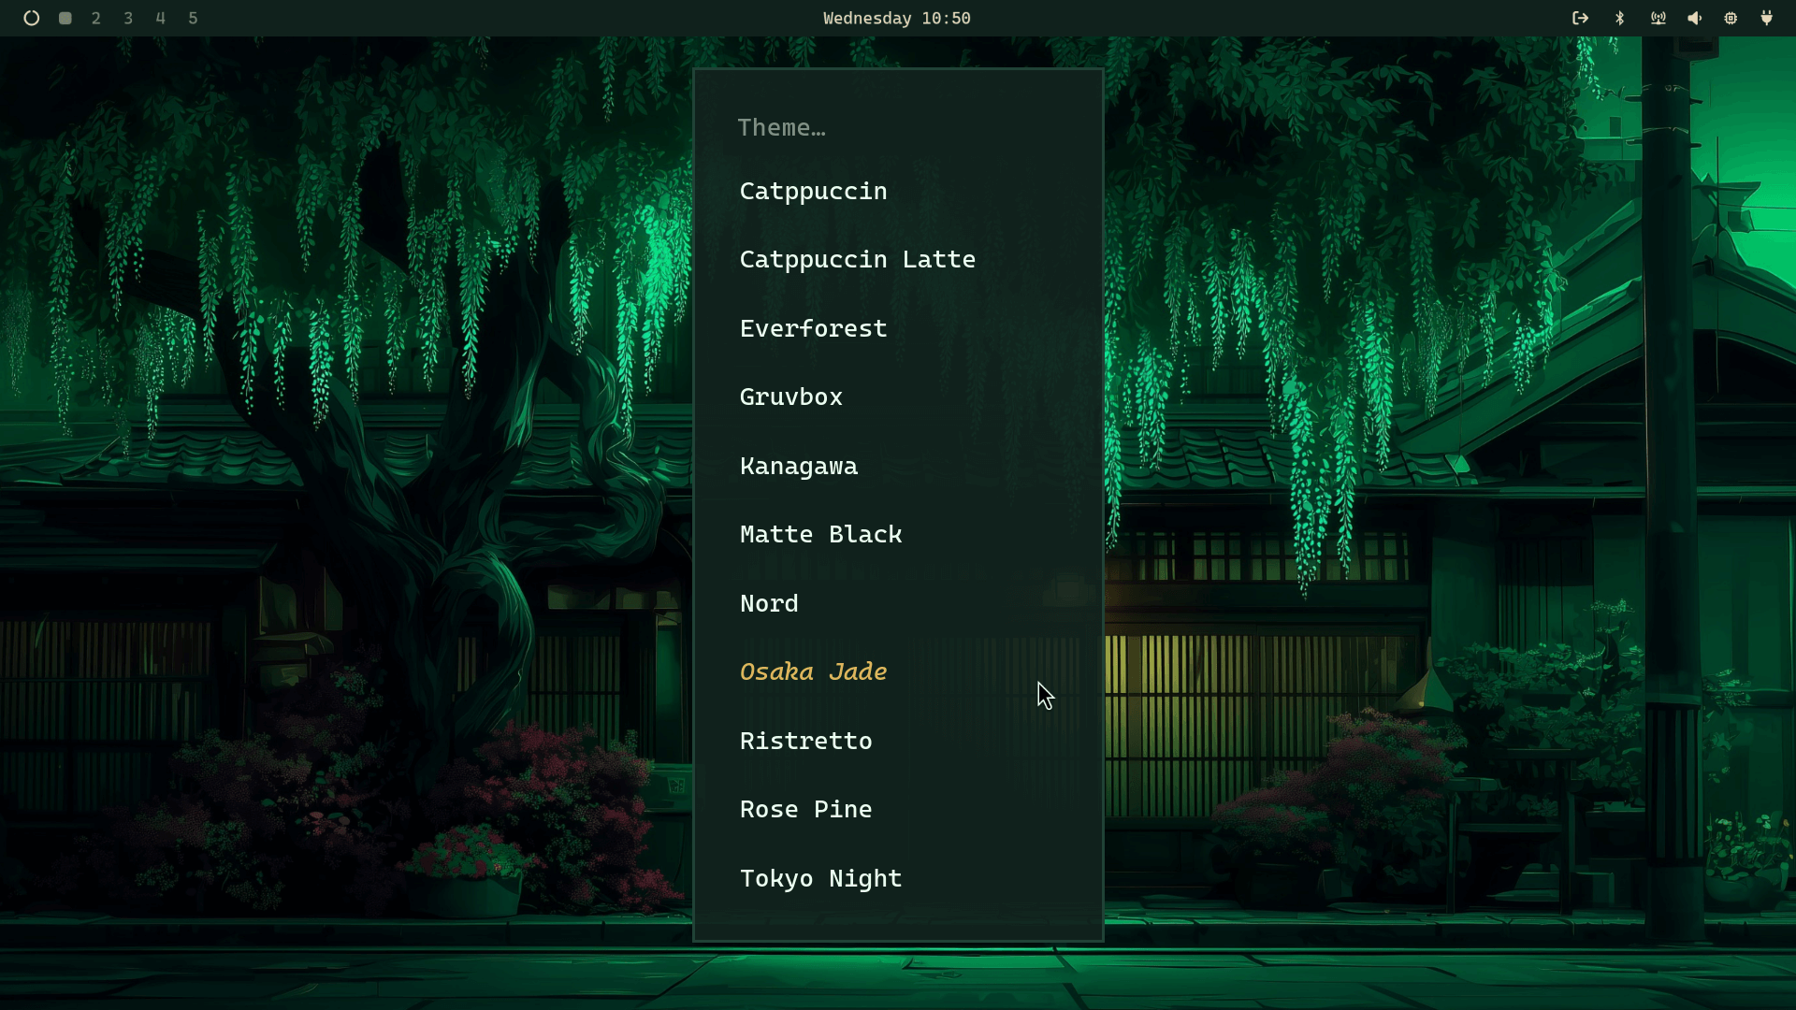Click the Theme search field

click(x=896, y=128)
